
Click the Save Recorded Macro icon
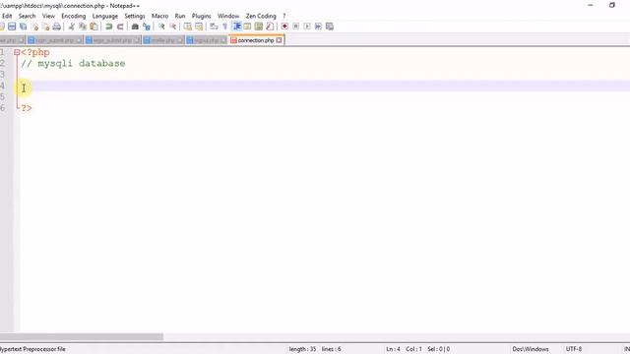[x=330, y=27]
